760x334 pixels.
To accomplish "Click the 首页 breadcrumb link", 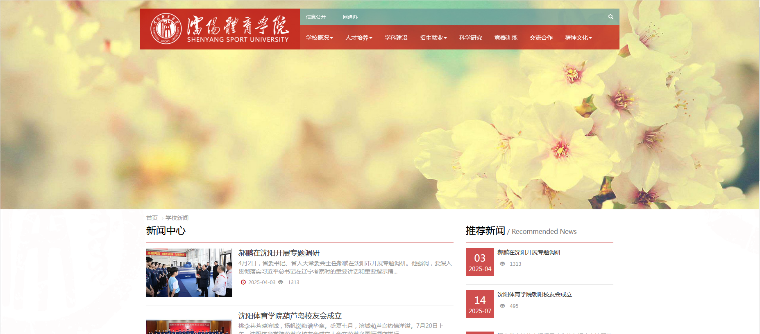I will point(152,218).
